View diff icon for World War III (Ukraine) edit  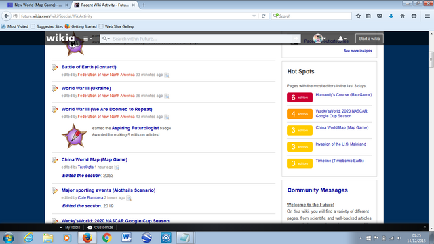[x=167, y=96]
